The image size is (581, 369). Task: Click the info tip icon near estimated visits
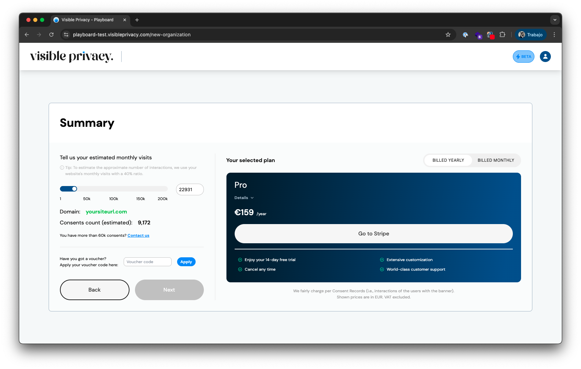[x=62, y=168]
